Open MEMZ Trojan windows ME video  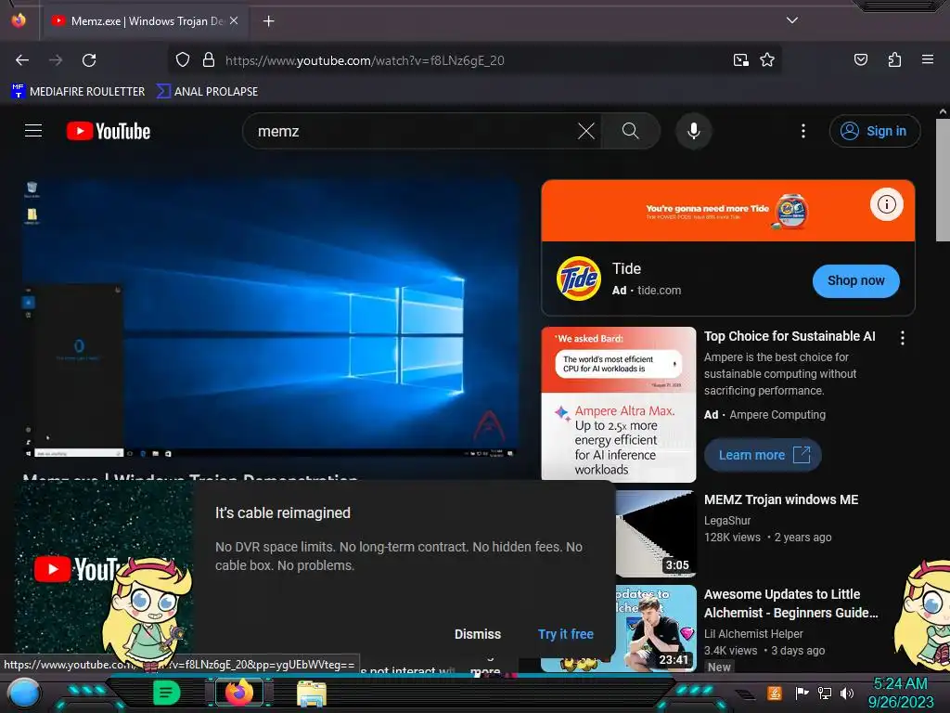781,499
